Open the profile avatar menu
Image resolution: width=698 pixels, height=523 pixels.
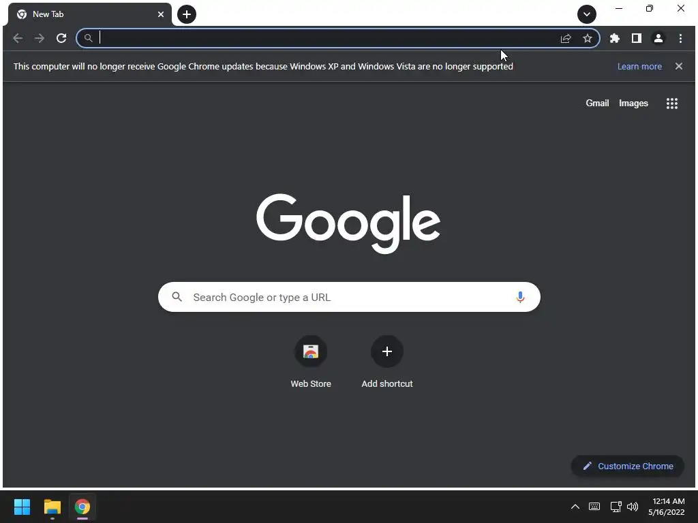click(658, 38)
